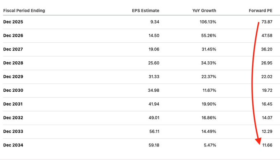Select the Dec 2034 row label

click(x=13, y=145)
